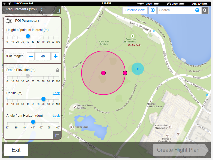Click the 60° tick on Angle scale
The height and width of the screenshot is (160, 213).
point(58,127)
